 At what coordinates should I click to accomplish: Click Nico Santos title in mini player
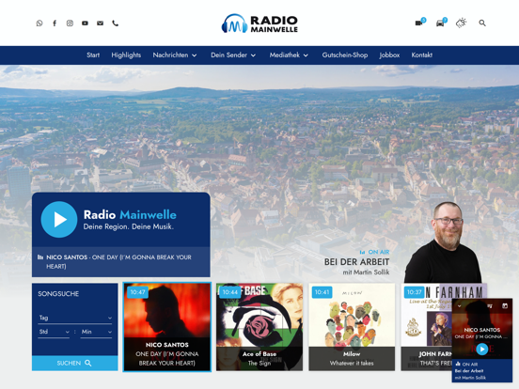point(482,330)
